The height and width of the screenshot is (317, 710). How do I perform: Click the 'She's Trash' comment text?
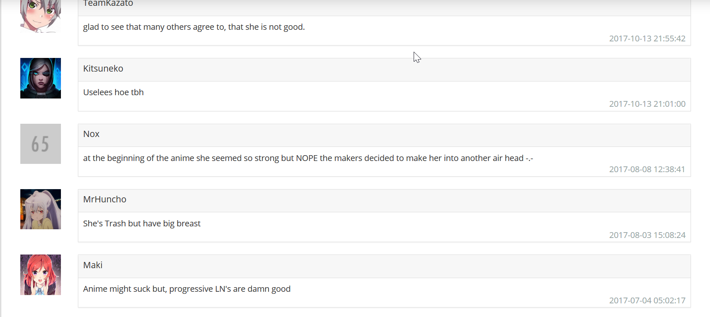click(142, 223)
